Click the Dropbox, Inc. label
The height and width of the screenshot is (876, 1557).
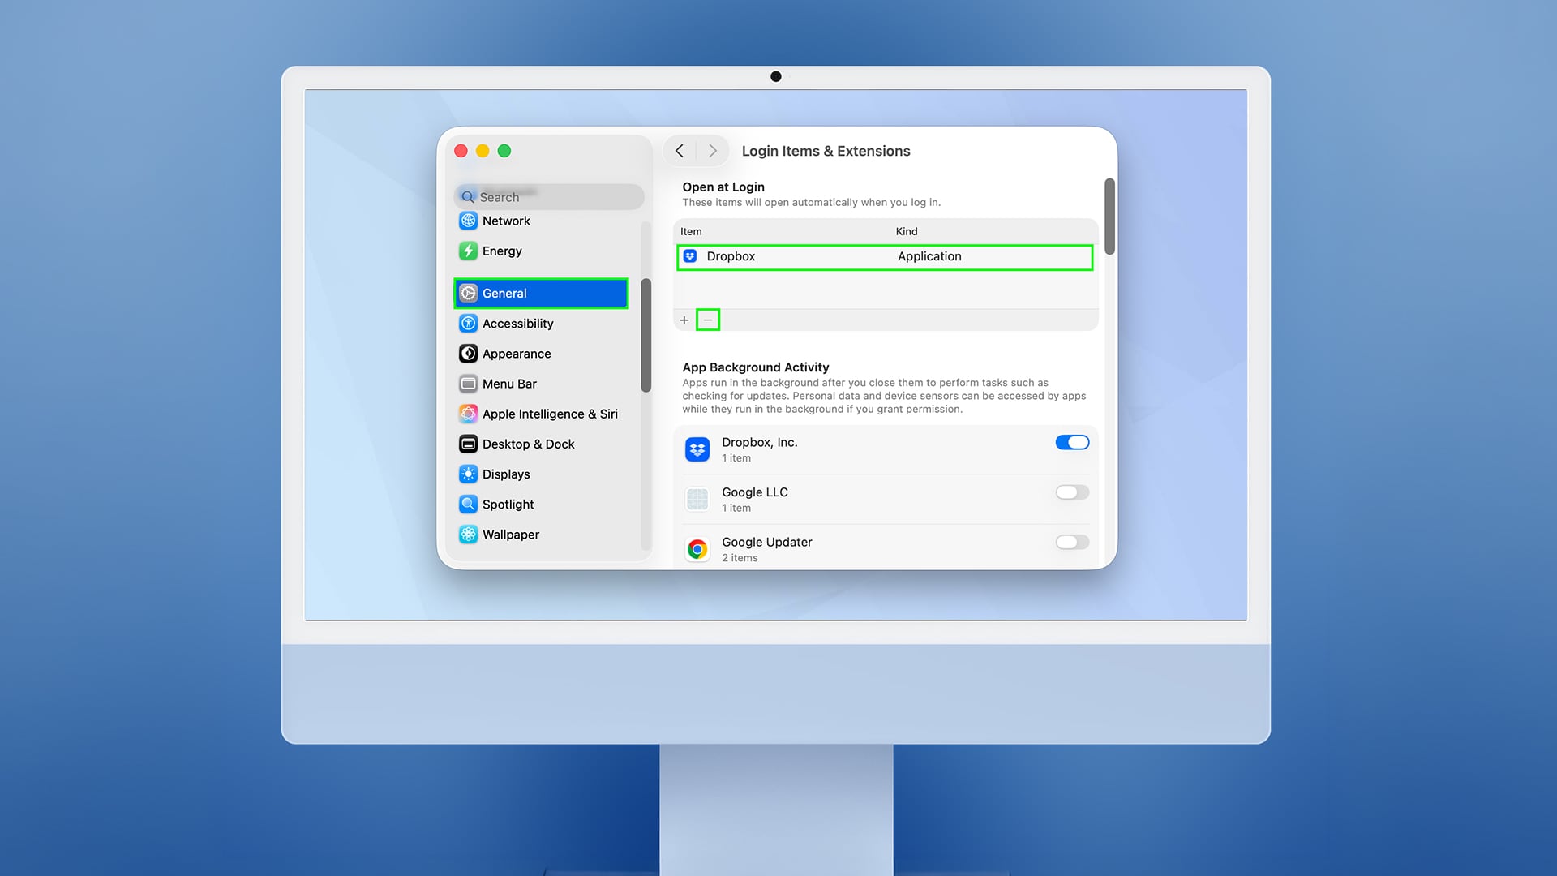click(x=760, y=442)
